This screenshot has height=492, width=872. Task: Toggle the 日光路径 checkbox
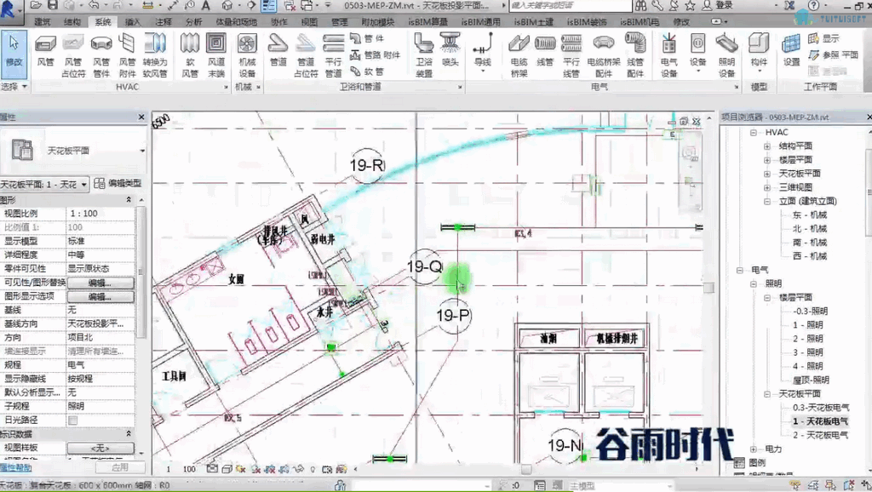pos(72,420)
